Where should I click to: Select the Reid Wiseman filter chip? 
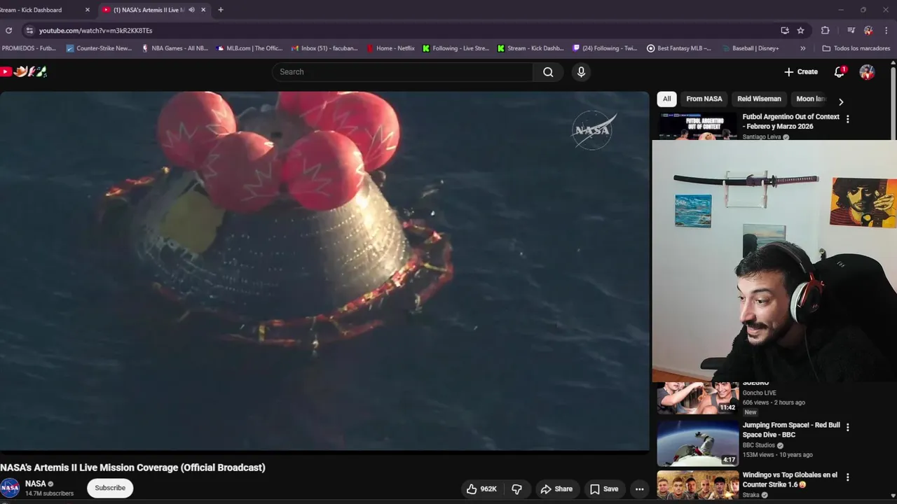click(x=759, y=99)
